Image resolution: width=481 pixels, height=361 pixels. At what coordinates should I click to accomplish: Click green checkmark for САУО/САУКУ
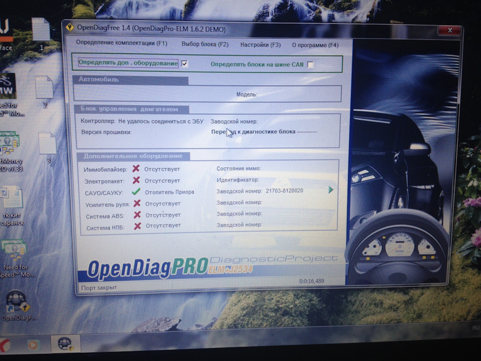136,192
